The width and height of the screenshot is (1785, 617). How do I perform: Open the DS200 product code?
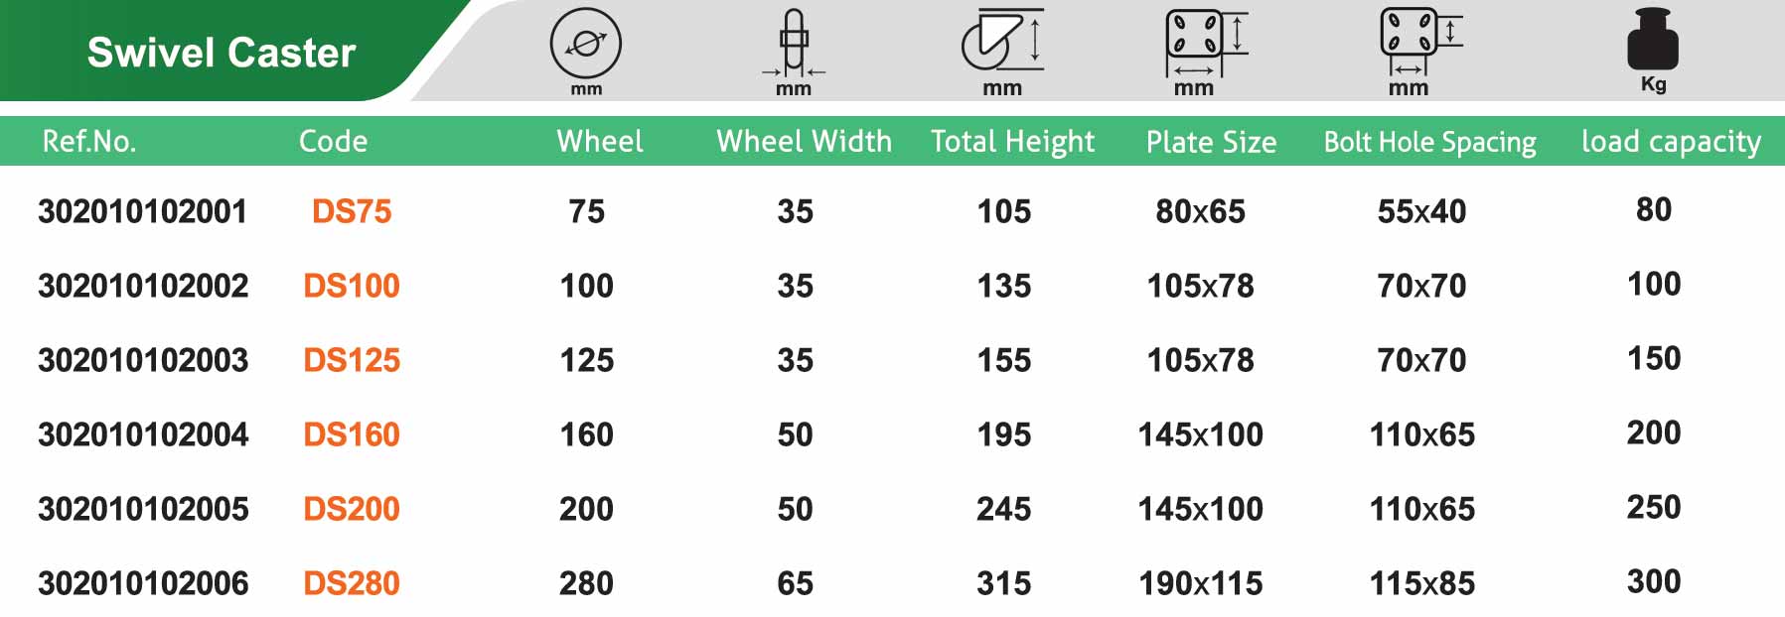pos(352,509)
